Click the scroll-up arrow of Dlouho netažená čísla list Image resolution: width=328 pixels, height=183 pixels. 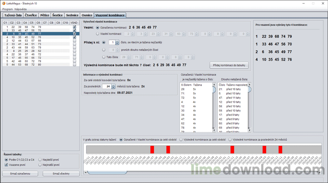coord(249,84)
